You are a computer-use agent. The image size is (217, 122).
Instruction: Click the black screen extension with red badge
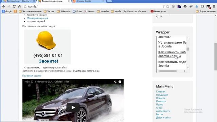point(209,6)
